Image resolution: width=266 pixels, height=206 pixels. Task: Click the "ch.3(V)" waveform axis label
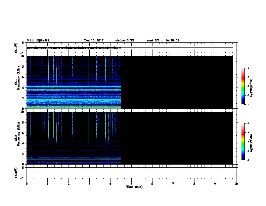point(16,173)
